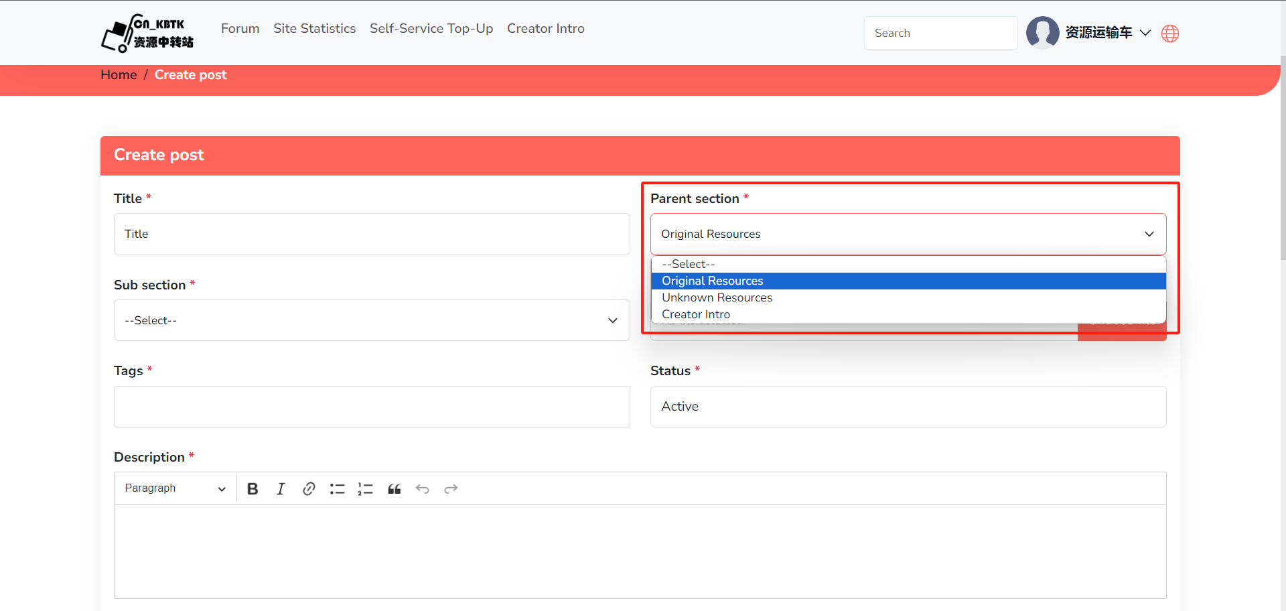Focus the Search box in header
The width and height of the screenshot is (1286, 611).
(940, 33)
